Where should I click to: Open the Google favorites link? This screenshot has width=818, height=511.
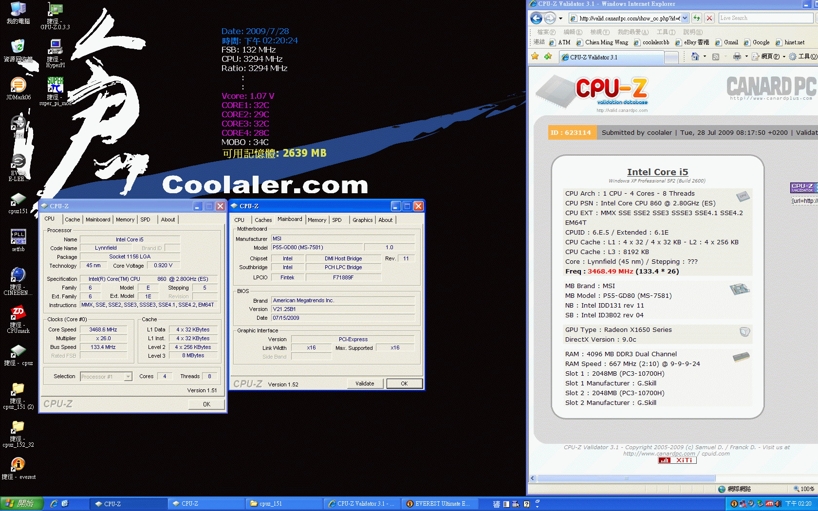click(756, 42)
